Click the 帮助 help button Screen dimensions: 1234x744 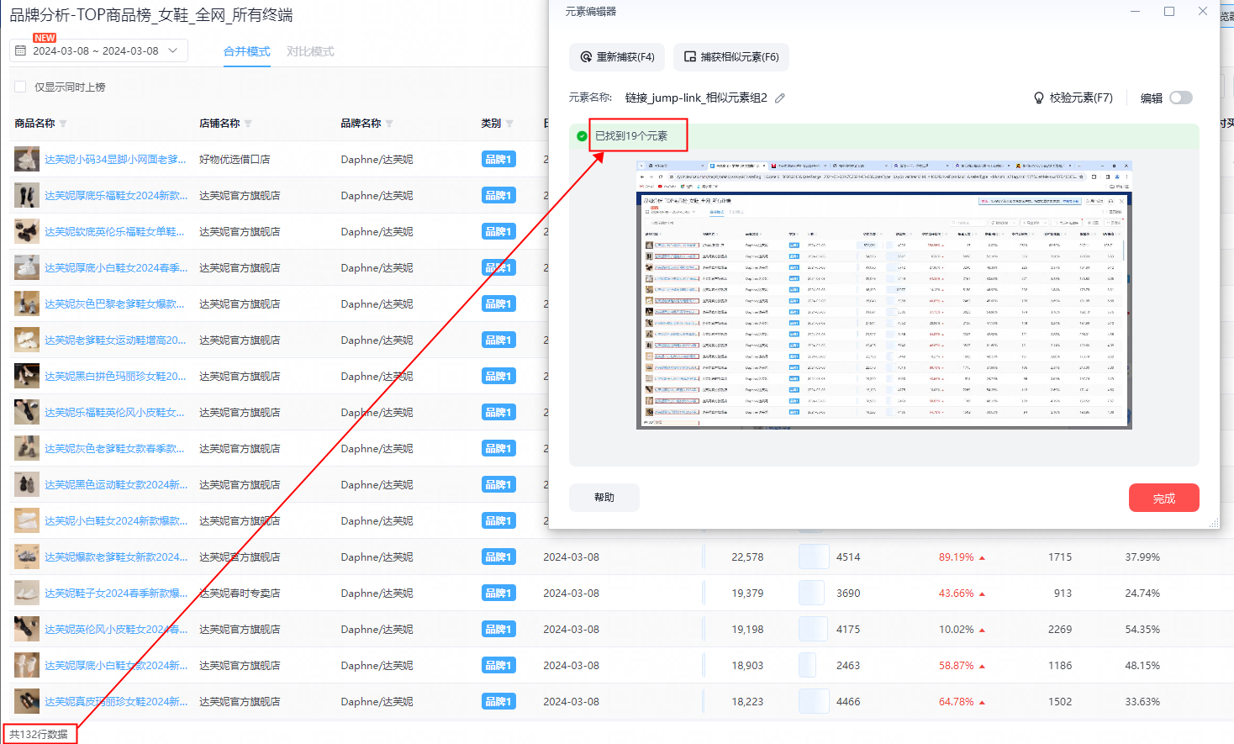[604, 498]
